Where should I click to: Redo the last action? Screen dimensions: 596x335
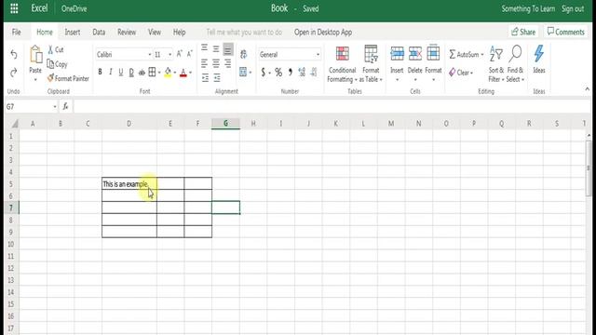(14, 73)
